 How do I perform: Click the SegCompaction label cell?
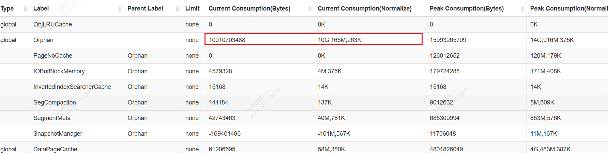pyautogui.click(x=55, y=102)
